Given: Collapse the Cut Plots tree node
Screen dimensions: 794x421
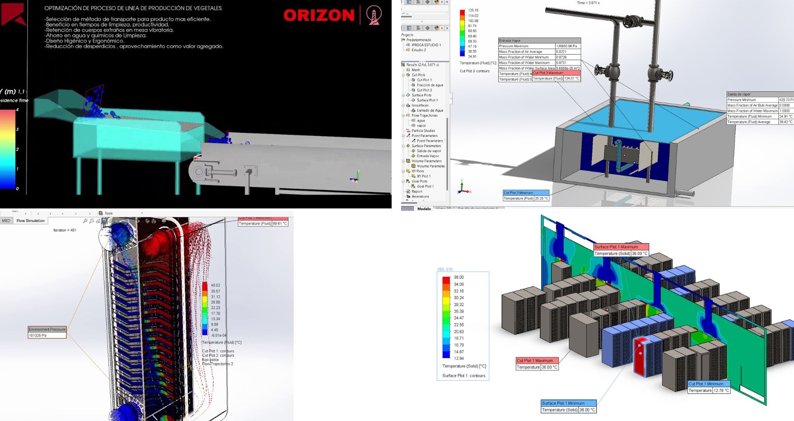Looking at the screenshot, I should [x=403, y=75].
